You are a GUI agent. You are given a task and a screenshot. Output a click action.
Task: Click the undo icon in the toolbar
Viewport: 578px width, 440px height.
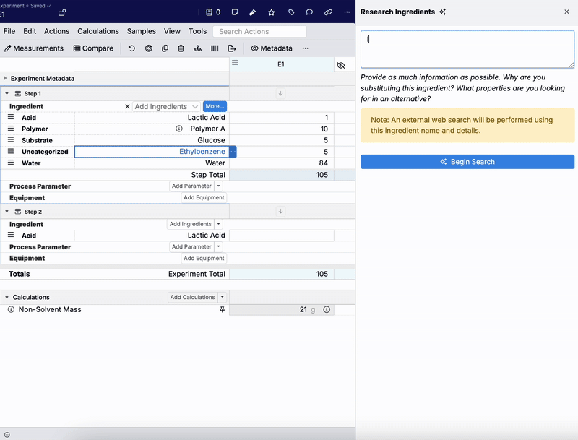[x=131, y=48]
